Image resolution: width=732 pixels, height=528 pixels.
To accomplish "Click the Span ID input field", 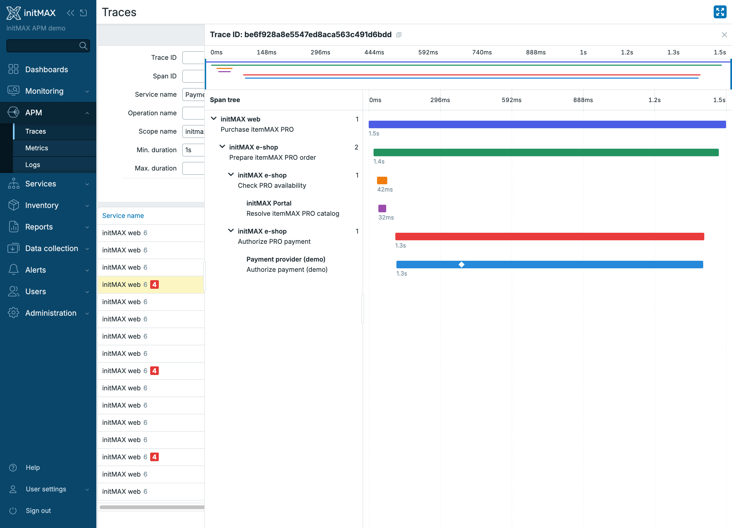I will point(193,76).
